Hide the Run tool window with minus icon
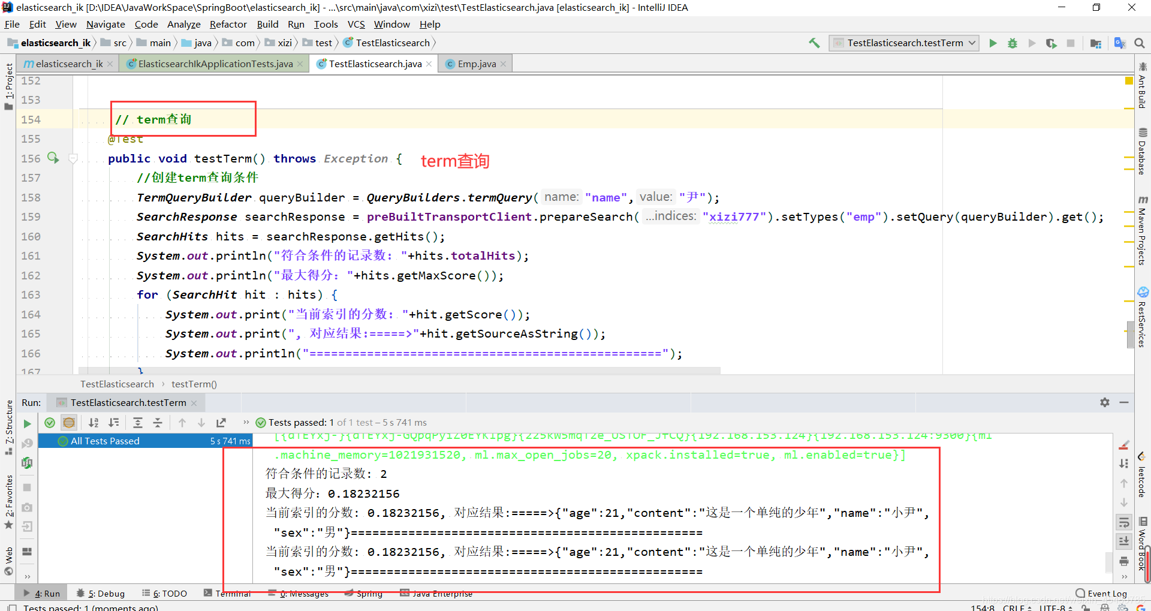 pos(1124,402)
